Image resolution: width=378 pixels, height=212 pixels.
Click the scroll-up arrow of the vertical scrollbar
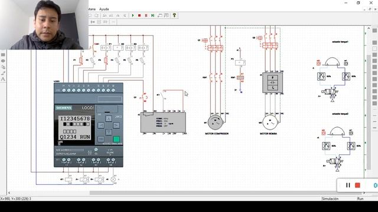coord(369,28)
